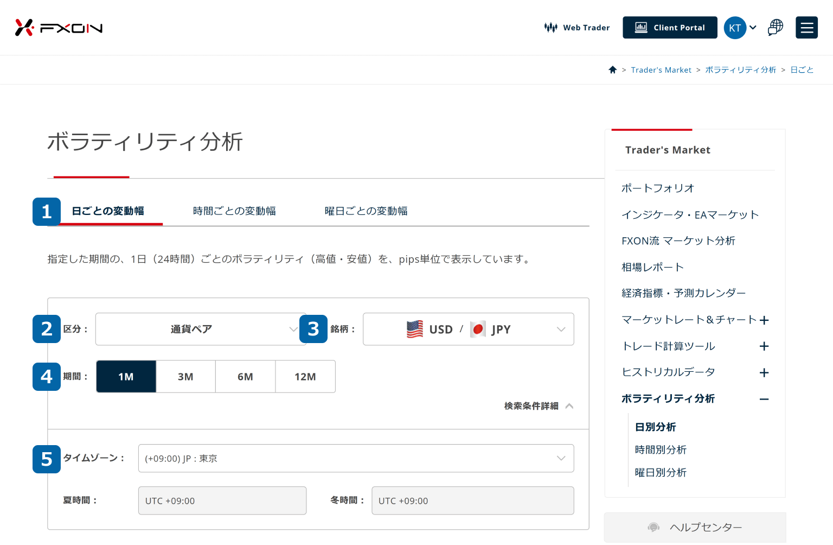Open Web Trader link
The width and height of the screenshot is (833, 545).
pyautogui.click(x=577, y=28)
